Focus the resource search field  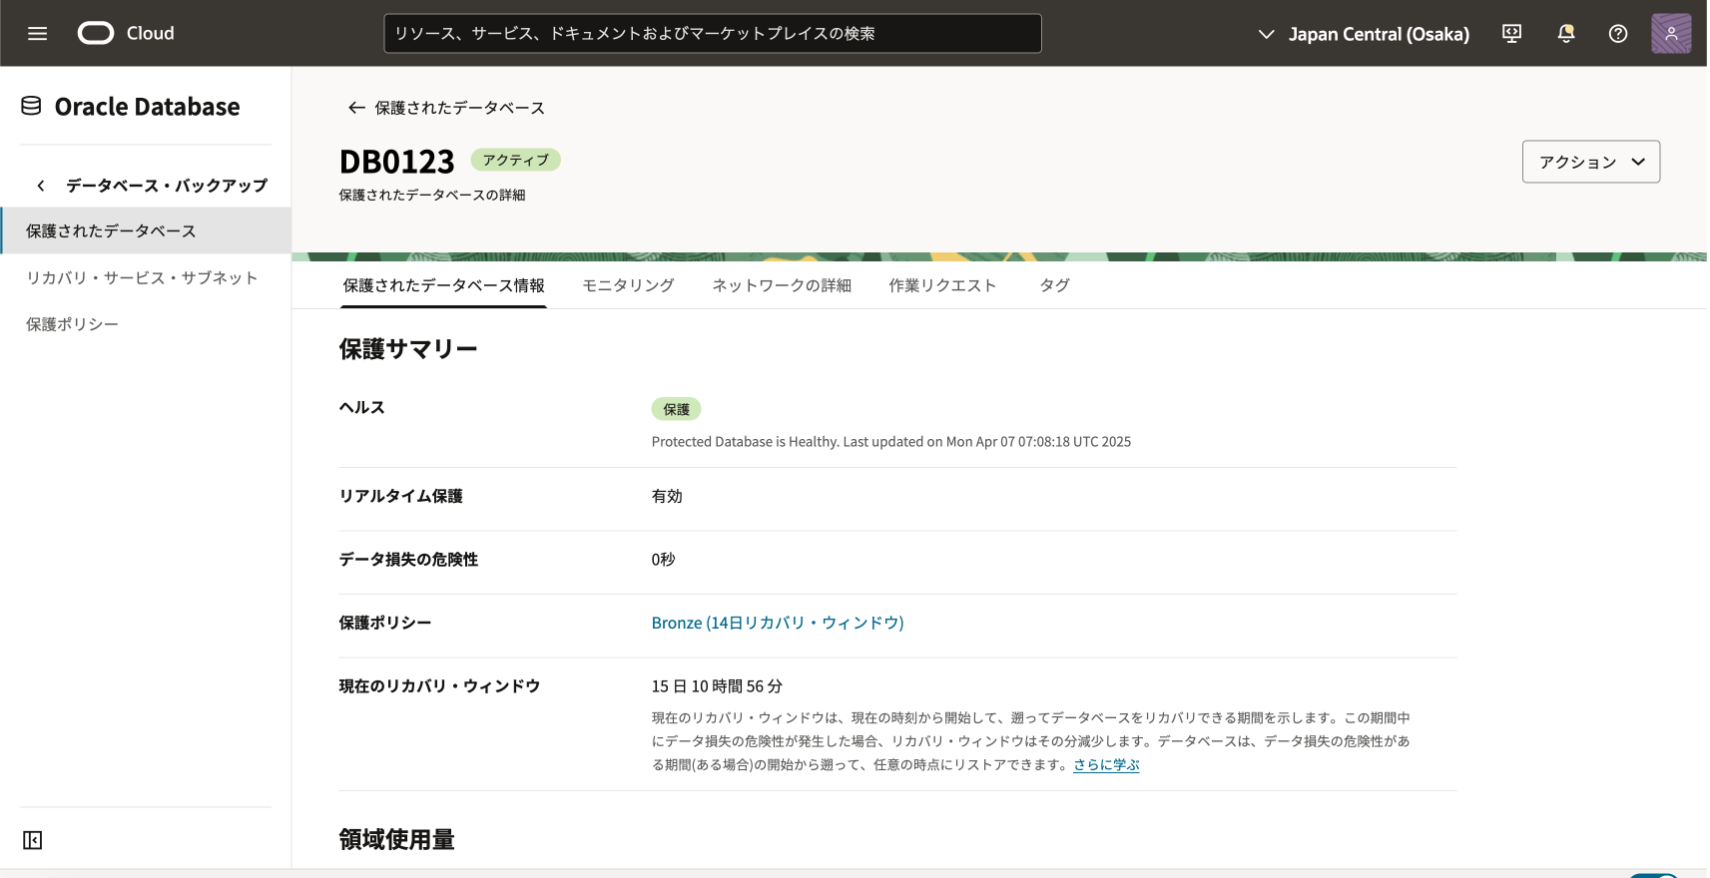712,34
